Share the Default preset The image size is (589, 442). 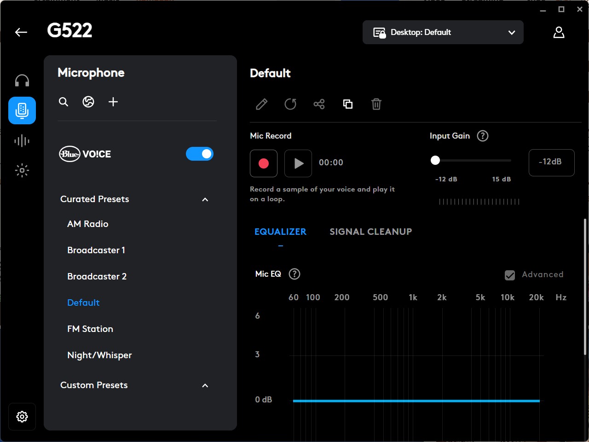[319, 104]
